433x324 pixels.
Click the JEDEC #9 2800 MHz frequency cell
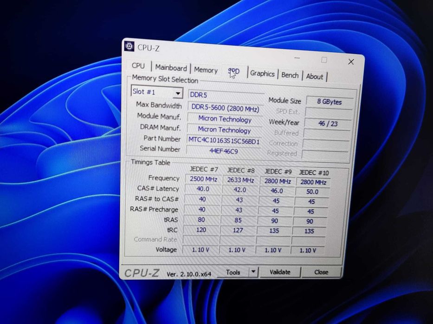(278, 181)
